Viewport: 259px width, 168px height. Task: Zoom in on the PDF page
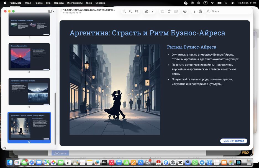(137, 11)
